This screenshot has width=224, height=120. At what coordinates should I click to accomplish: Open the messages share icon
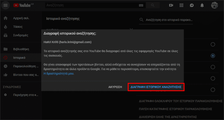tap(192, 5)
